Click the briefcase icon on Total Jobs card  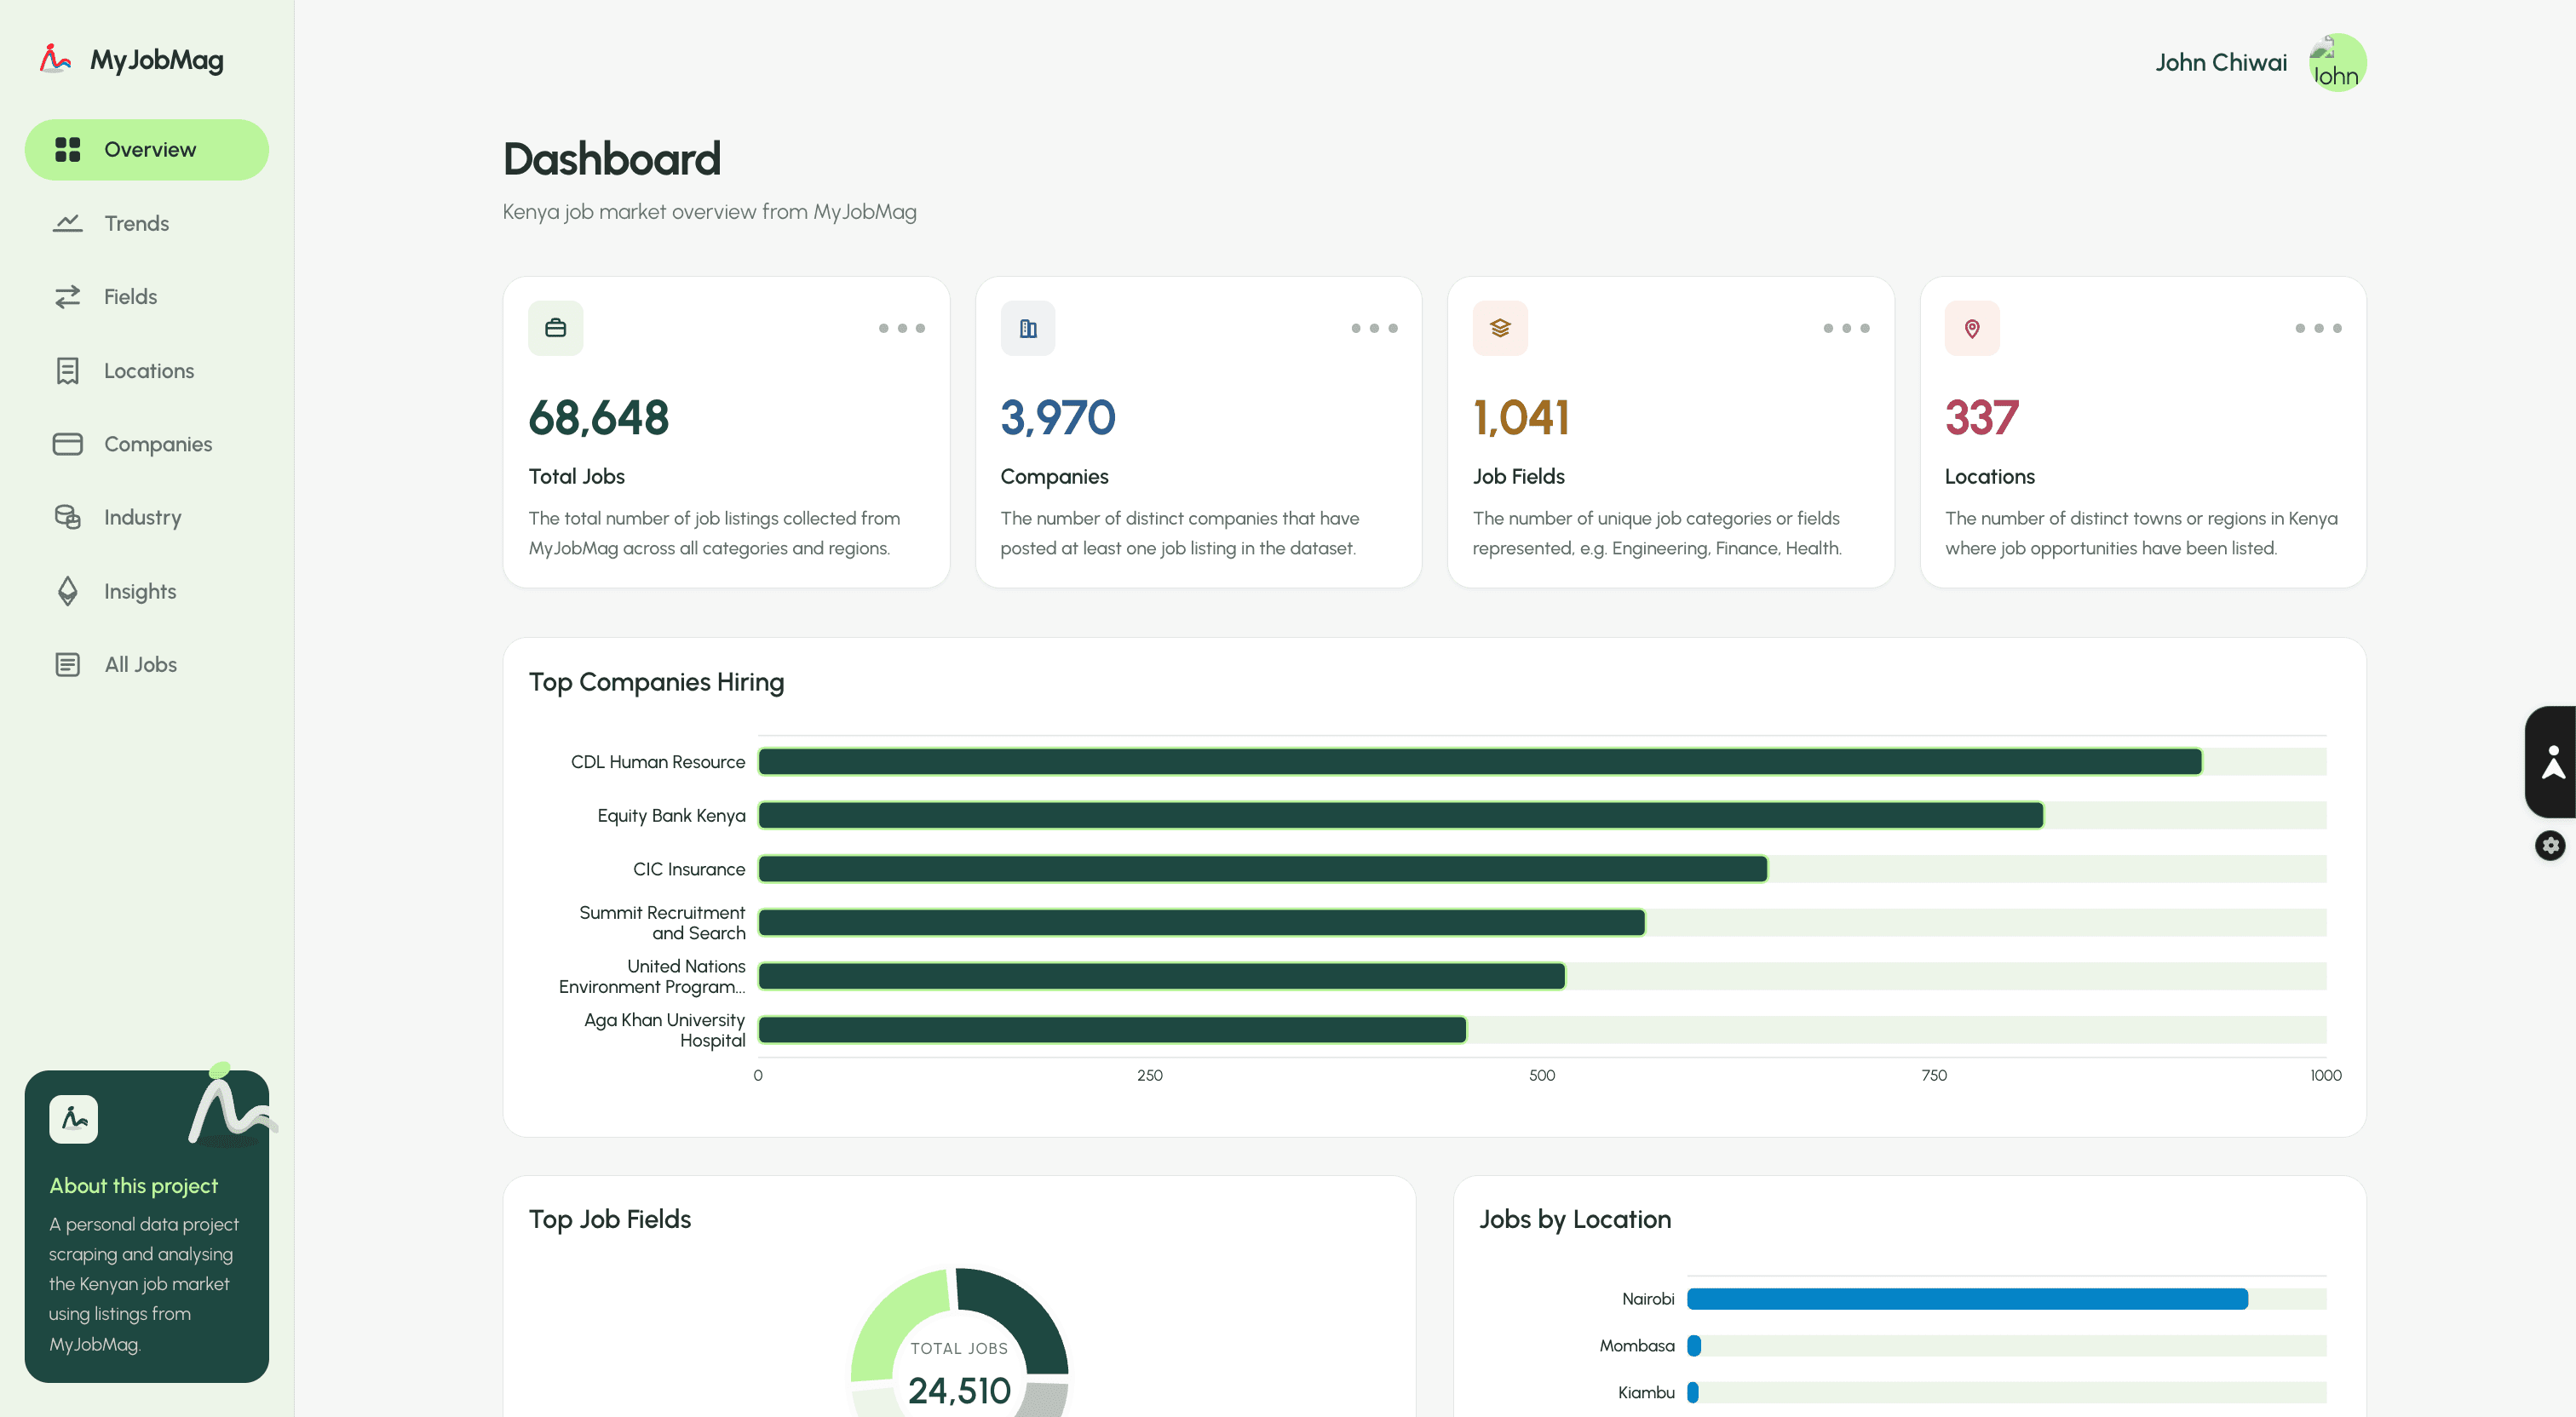click(x=555, y=328)
